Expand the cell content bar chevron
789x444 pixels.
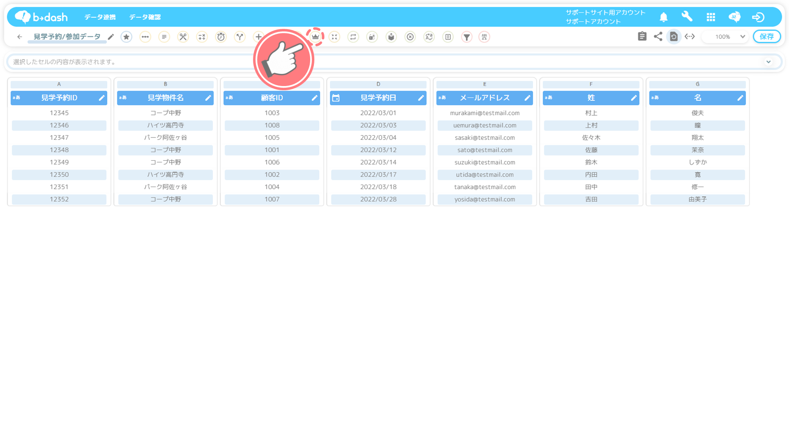(x=768, y=62)
